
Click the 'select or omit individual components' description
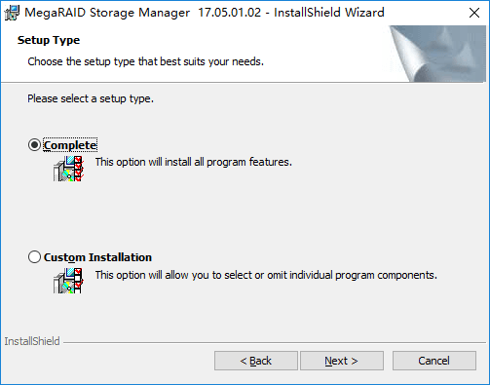coord(266,275)
